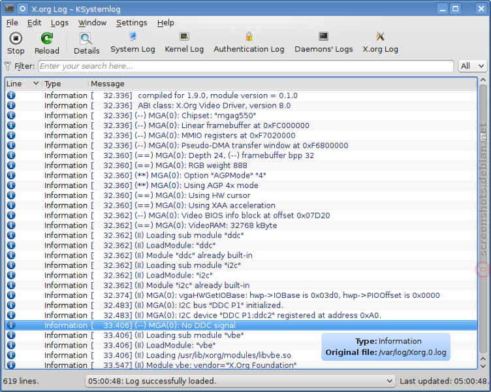
Task: Click the filter funnel icon
Action: coord(8,66)
